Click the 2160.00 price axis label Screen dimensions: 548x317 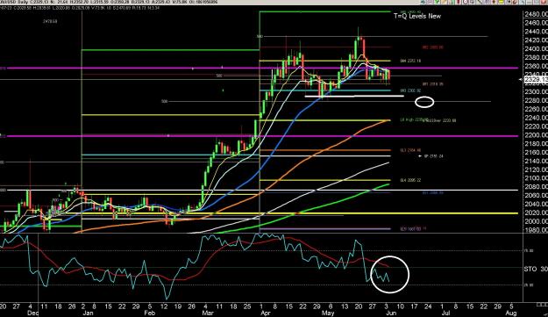click(x=537, y=152)
